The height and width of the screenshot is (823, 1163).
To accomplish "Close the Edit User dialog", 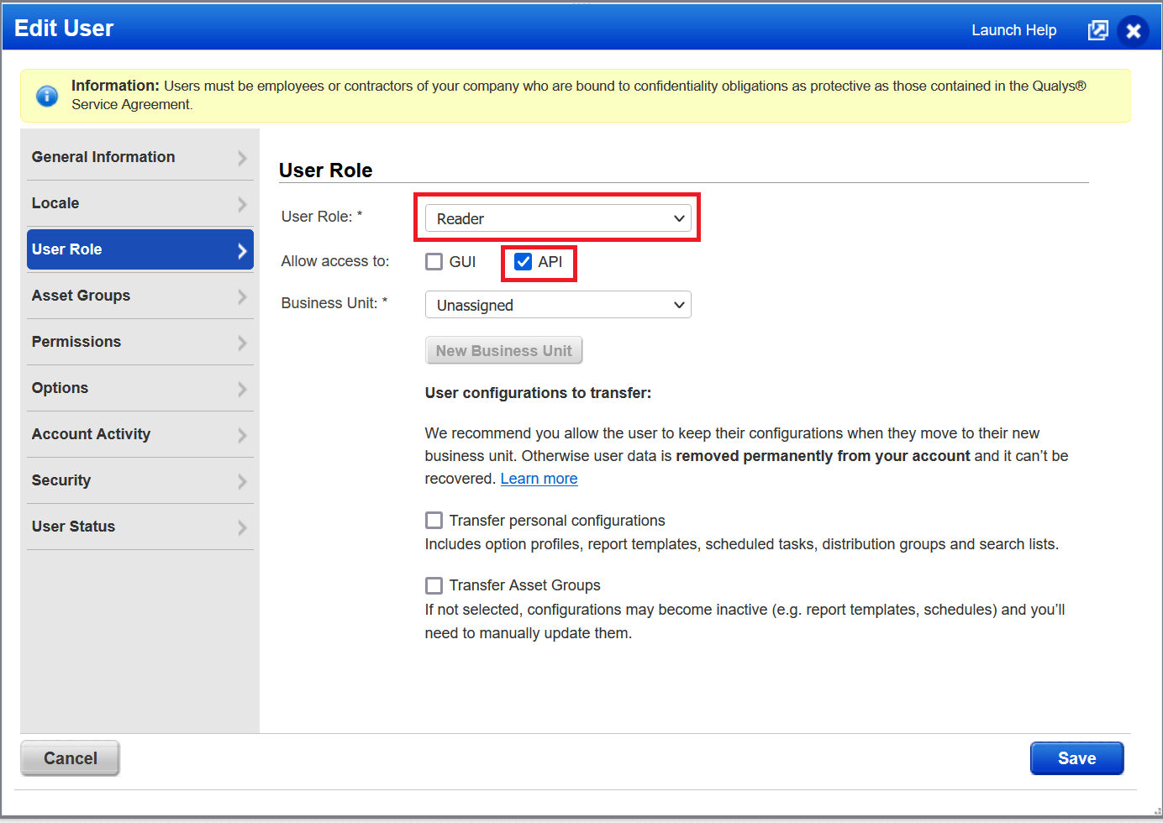I will click(x=1133, y=31).
